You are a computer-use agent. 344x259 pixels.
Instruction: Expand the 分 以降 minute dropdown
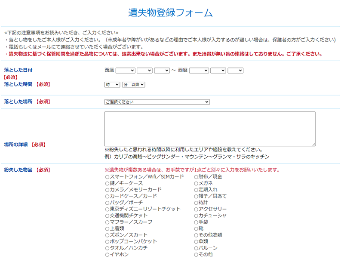tap(133, 85)
